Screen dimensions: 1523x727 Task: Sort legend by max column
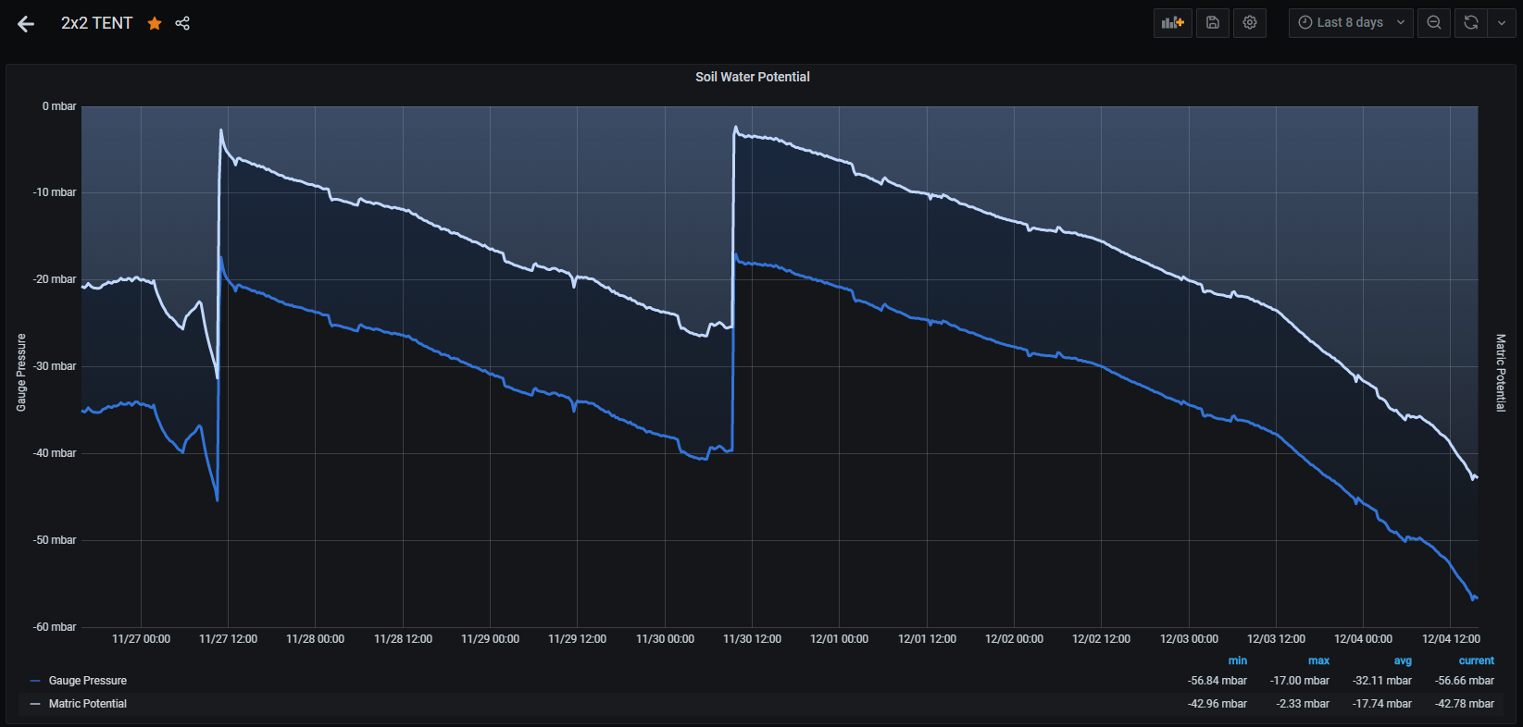pyautogui.click(x=1318, y=660)
